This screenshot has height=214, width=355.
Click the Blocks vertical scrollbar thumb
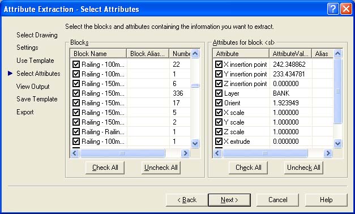(195, 85)
